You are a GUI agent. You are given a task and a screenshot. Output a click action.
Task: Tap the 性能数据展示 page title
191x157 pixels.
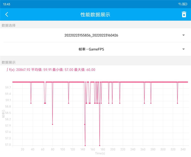click(x=95, y=14)
